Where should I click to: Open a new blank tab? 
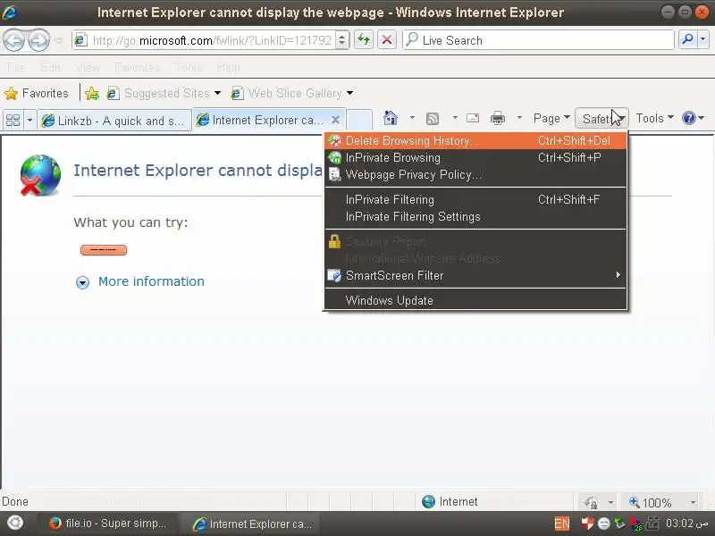point(360,121)
